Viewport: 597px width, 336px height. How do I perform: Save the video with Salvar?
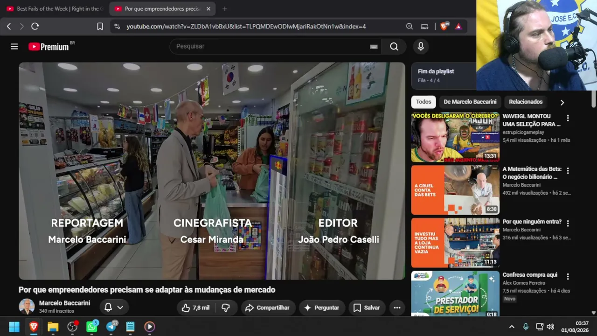click(x=367, y=308)
